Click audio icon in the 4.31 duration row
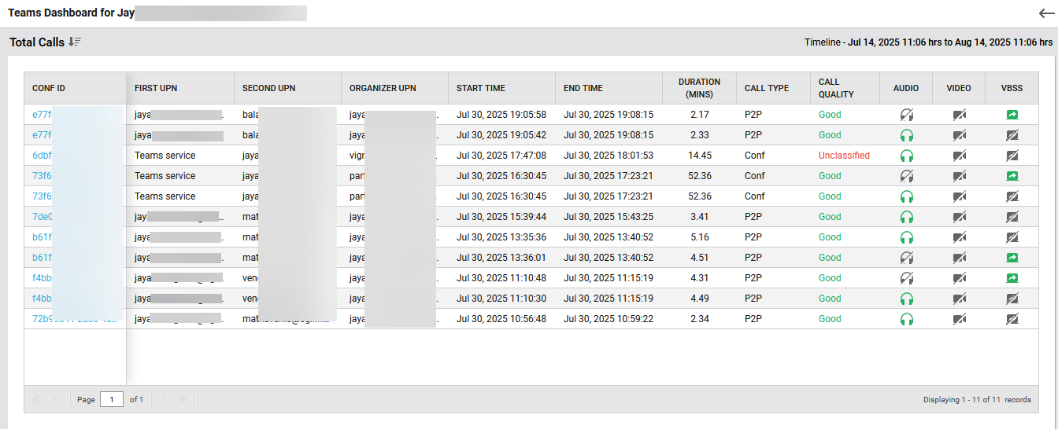The width and height of the screenshot is (1058, 429). click(x=906, y=278)
